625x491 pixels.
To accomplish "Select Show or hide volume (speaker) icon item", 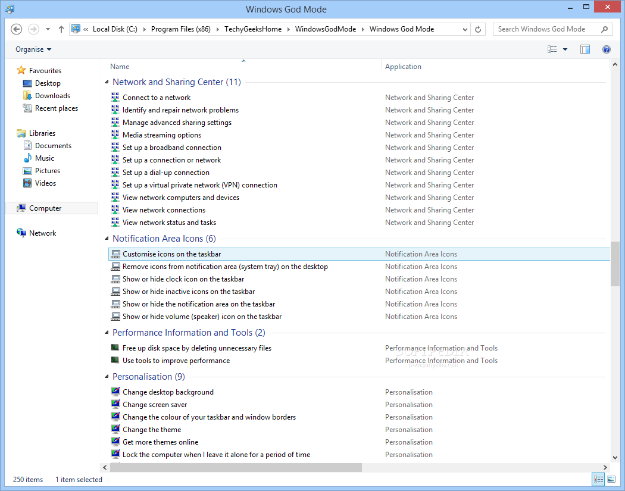I will click(x=202, y=317).
